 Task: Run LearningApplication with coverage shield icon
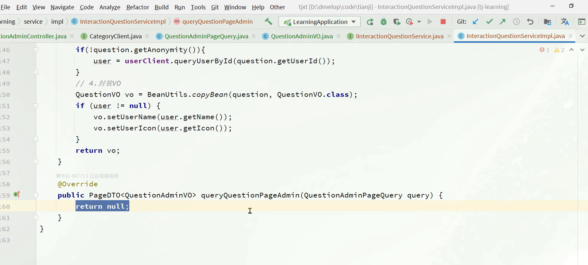pos(397,22)
